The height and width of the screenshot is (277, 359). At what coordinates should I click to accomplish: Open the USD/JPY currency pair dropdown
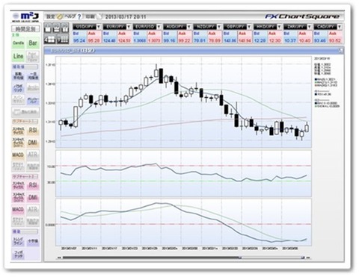coord(99,27)
